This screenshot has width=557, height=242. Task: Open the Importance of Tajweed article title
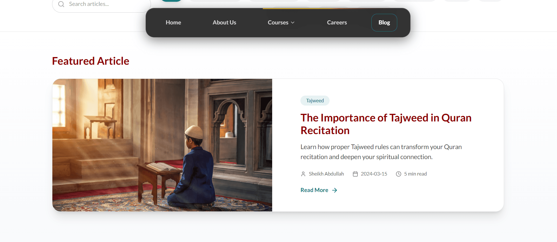point(386,124)
